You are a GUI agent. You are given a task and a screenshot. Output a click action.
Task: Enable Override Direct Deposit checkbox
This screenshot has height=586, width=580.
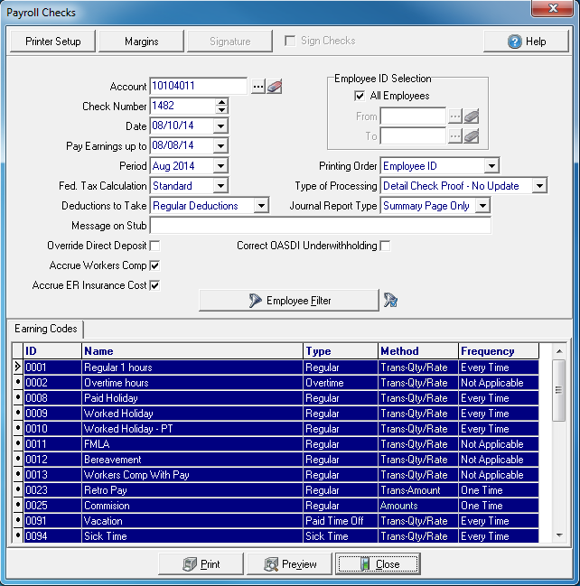[154, 246]
